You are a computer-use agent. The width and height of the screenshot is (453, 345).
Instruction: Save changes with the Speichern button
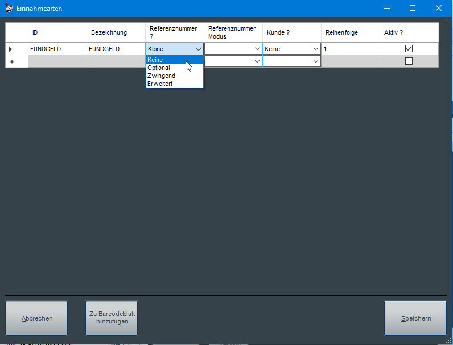[415, 318]
